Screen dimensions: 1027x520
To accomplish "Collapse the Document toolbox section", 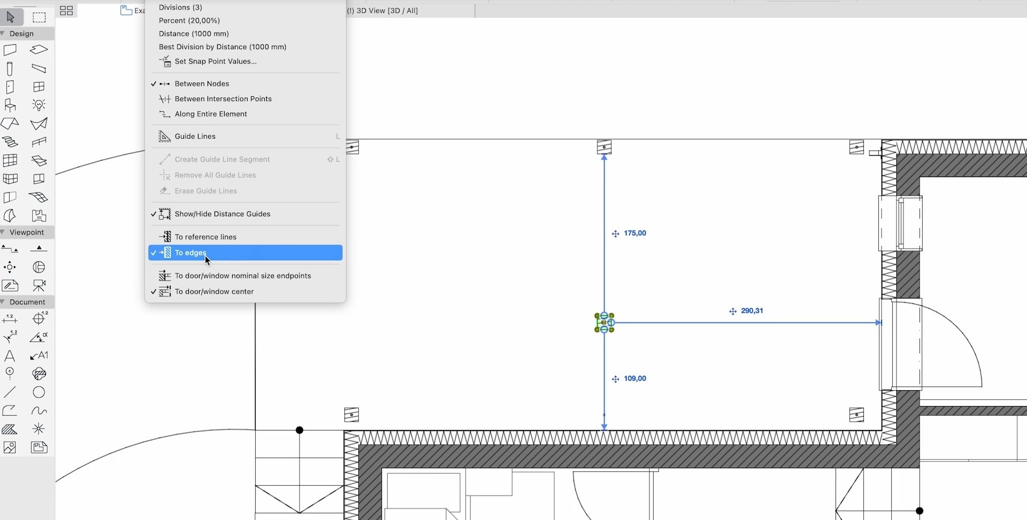I will (3, 302).
